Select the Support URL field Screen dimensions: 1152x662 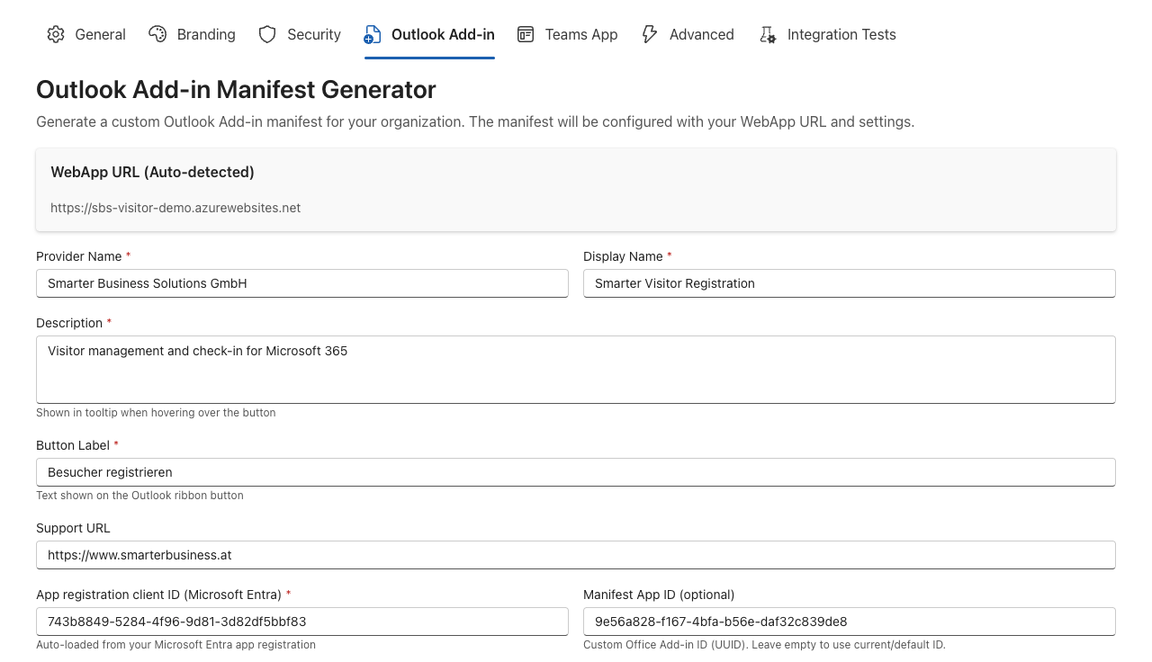pos(576,555)
